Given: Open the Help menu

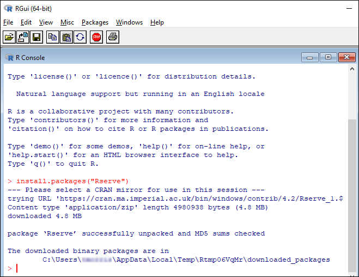Looking at the screenshot, I should [x=157, y=22].
